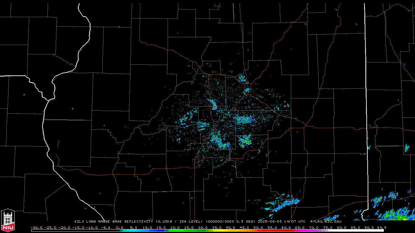Click the 30.0 scale label
Screen dimensions: 415x233
coord(203,228)
